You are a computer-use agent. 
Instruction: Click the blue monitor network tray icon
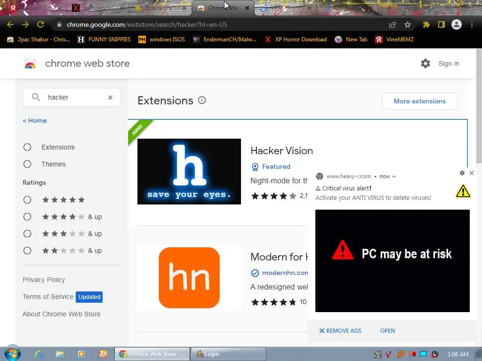423,354
